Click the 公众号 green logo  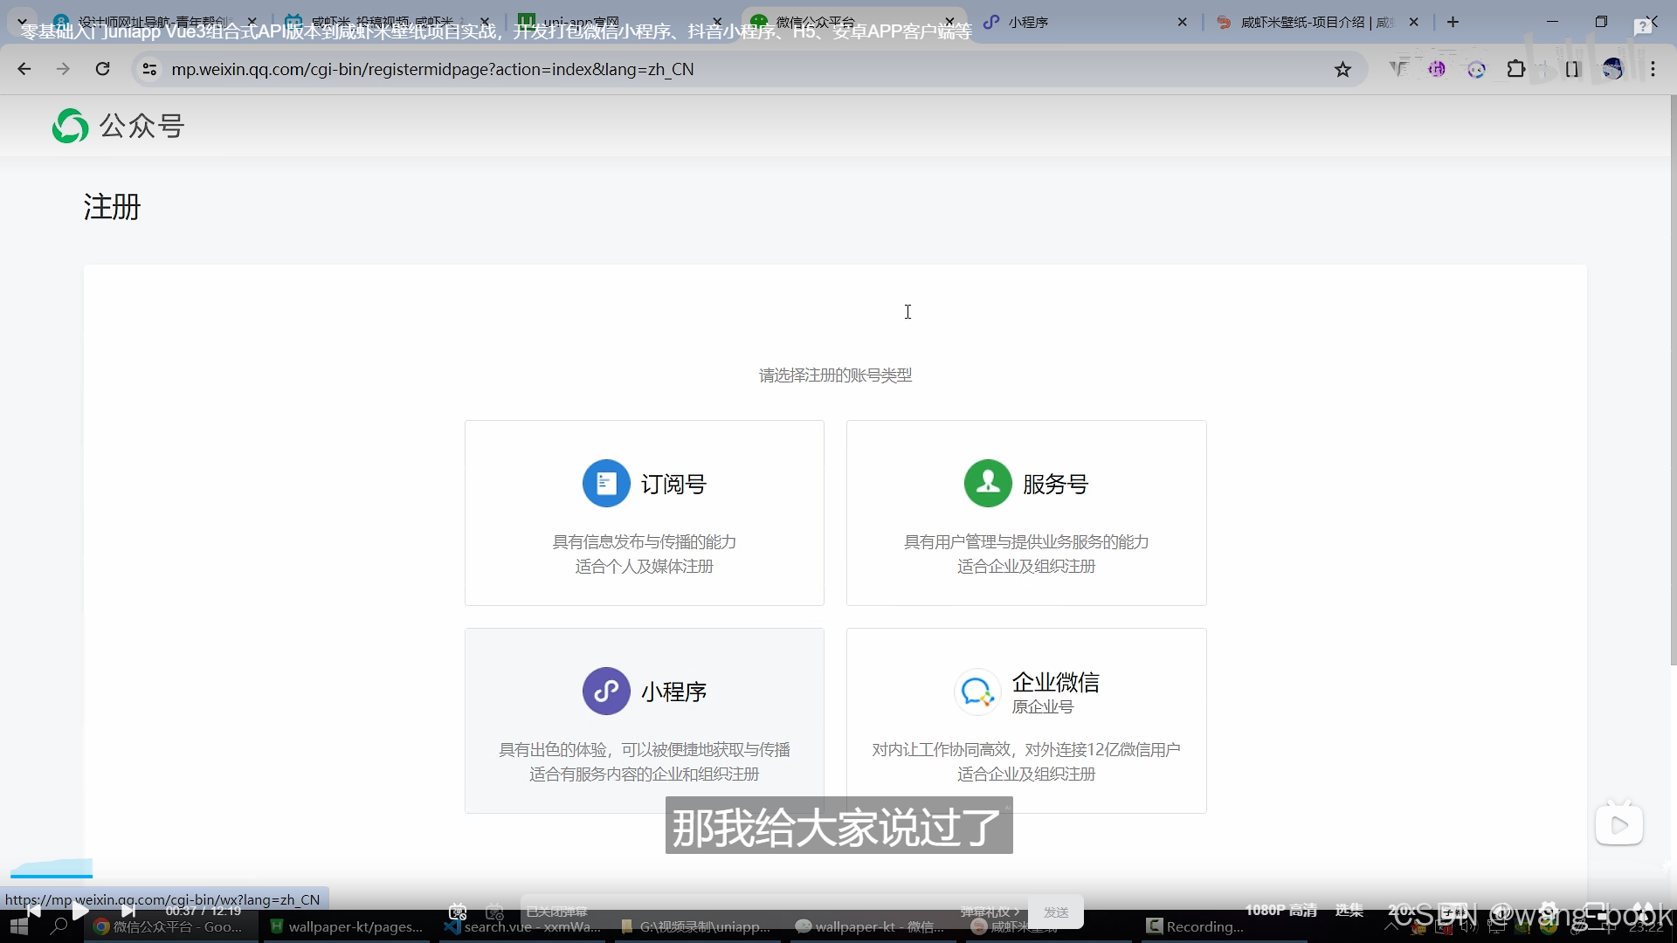(70, 126)
